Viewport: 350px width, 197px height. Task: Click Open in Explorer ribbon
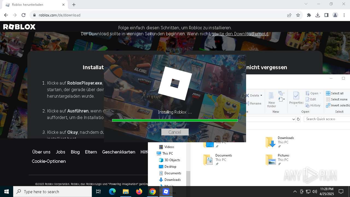pyautogui.click(x=312, y=93)
